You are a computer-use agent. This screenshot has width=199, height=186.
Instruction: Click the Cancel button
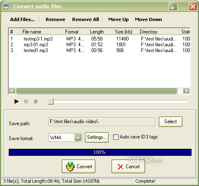coord(128,166)
